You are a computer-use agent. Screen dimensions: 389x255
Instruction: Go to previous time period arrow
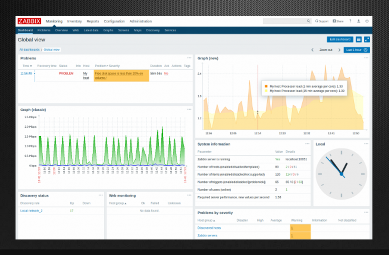pyautogui.click(x=312, y=50)
